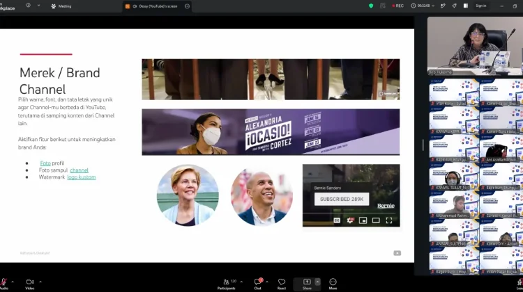Toggle the Video camera button

[x=30, y=284]
